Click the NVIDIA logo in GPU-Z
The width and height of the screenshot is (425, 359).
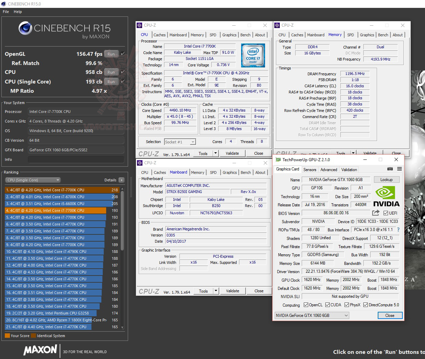point(386,197)
